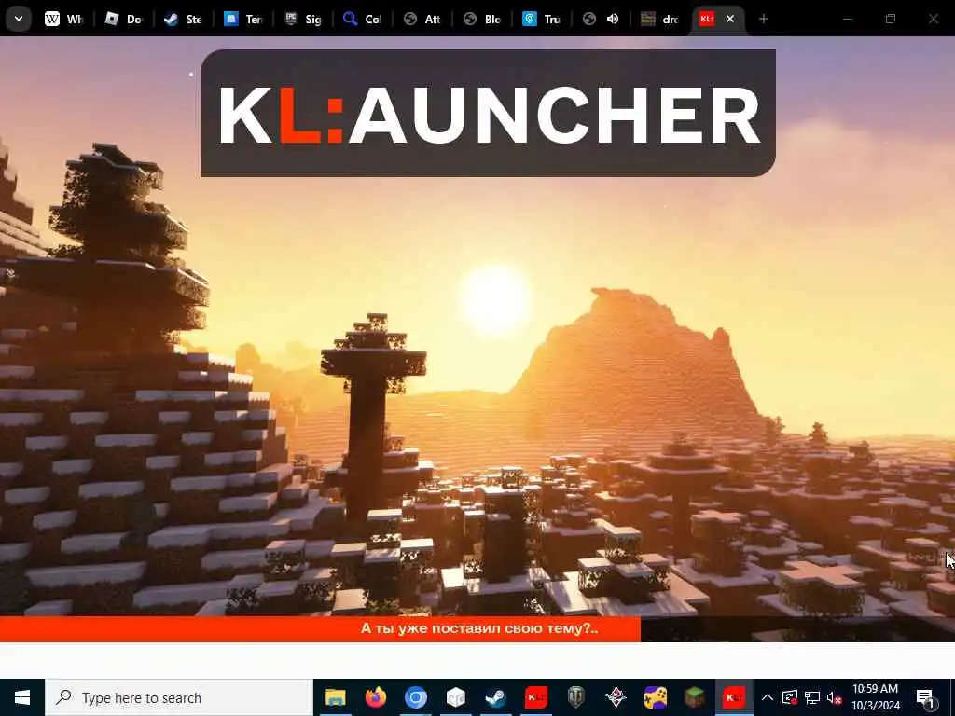Show hidden system tray icons

click(768, 697)
